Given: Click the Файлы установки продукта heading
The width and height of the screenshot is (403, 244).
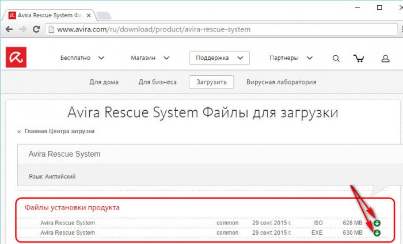Looking at the screenshot, I should [72, 208].
